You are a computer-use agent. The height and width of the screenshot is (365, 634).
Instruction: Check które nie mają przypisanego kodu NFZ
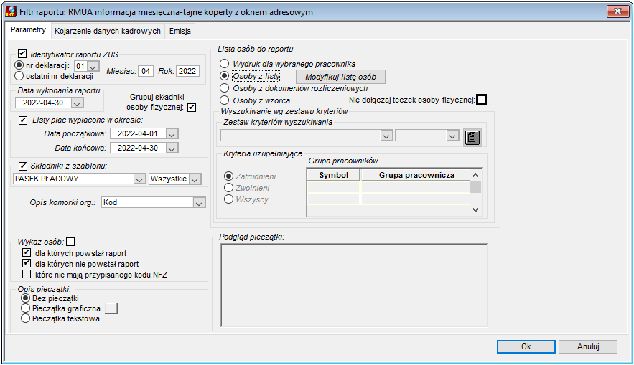tap(27, 275)
